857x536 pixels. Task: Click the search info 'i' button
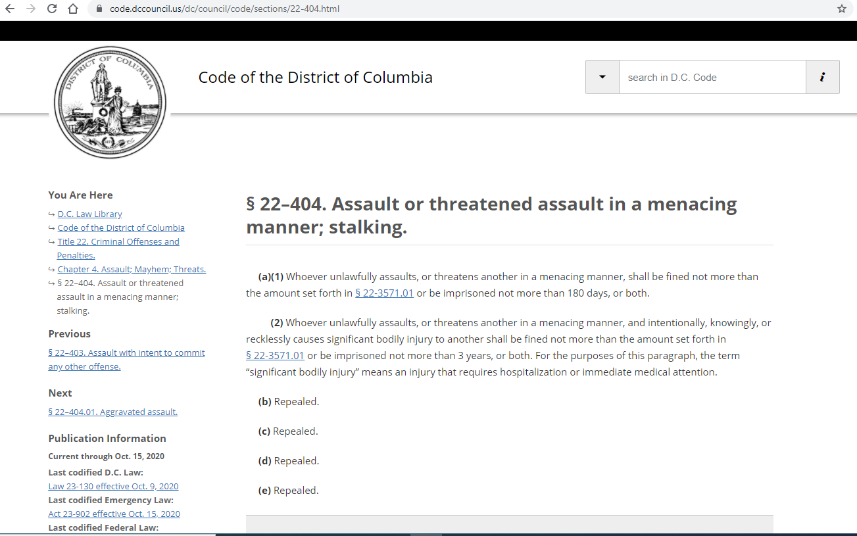pos(822,77)
